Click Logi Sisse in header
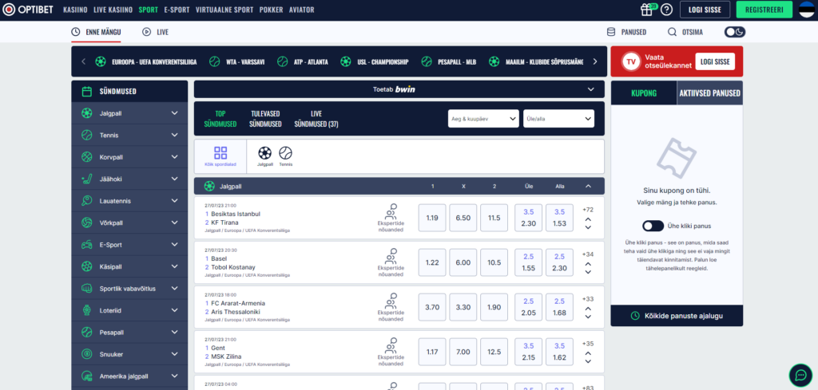This screenshot has height=390, width=818. [705, 10]
